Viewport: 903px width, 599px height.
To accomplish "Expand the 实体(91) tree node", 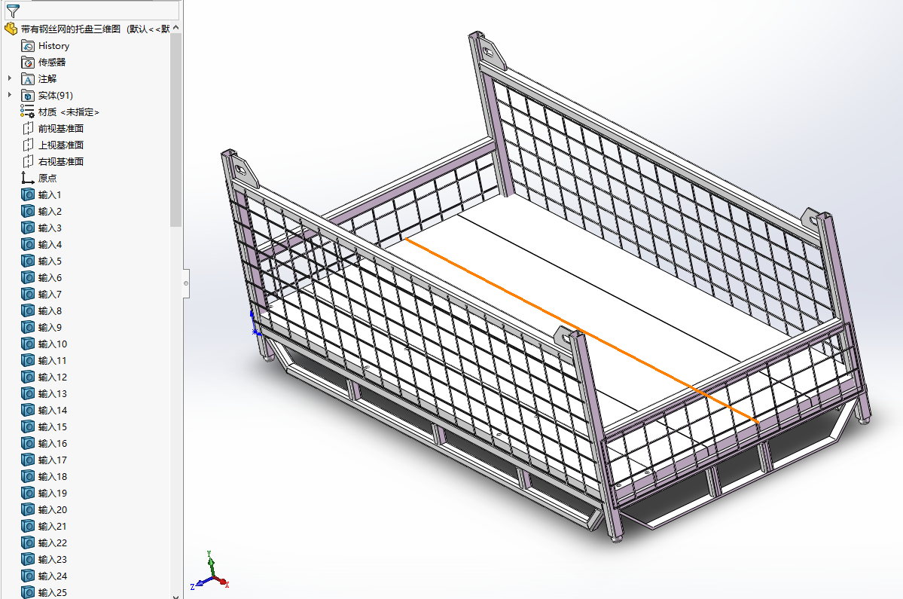I will 10,95.
